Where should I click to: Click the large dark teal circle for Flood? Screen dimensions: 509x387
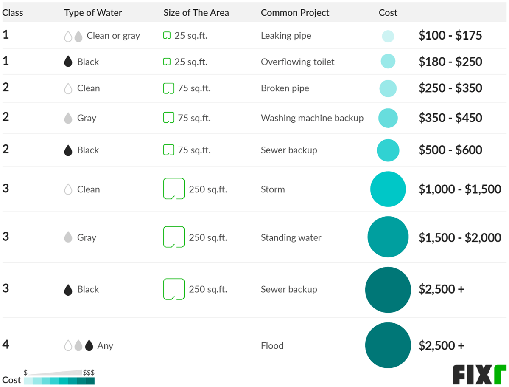(388, 345)
